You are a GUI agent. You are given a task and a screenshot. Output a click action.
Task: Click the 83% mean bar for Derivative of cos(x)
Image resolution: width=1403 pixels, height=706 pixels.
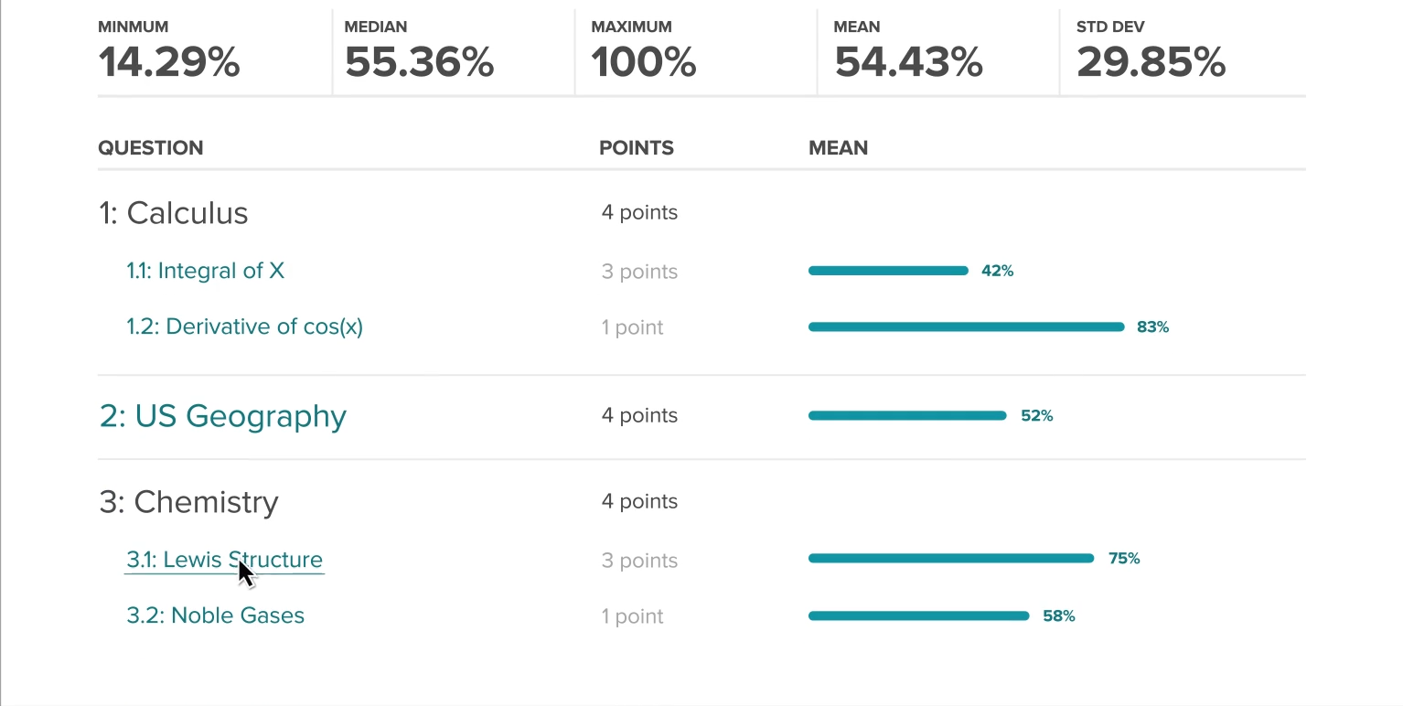(966, 326)
